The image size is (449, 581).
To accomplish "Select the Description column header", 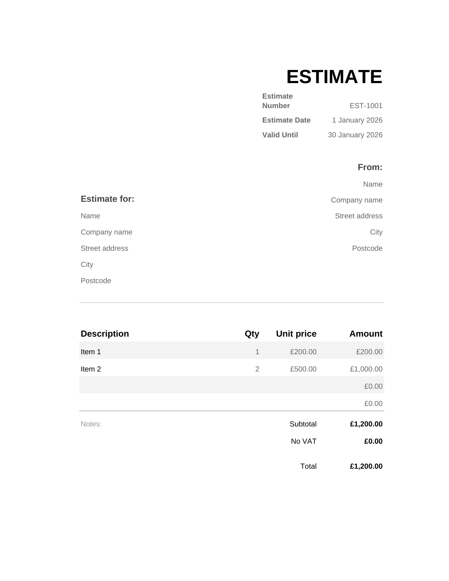I will (105, 334).
